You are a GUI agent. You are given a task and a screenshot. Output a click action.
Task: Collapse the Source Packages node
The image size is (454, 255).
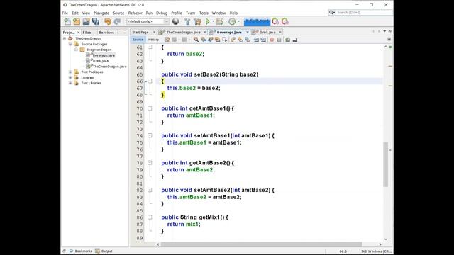70,44
